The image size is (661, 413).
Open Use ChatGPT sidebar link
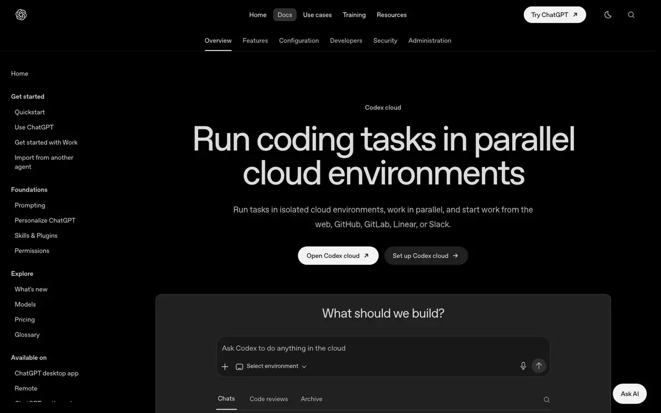click(x=34, y=127)
